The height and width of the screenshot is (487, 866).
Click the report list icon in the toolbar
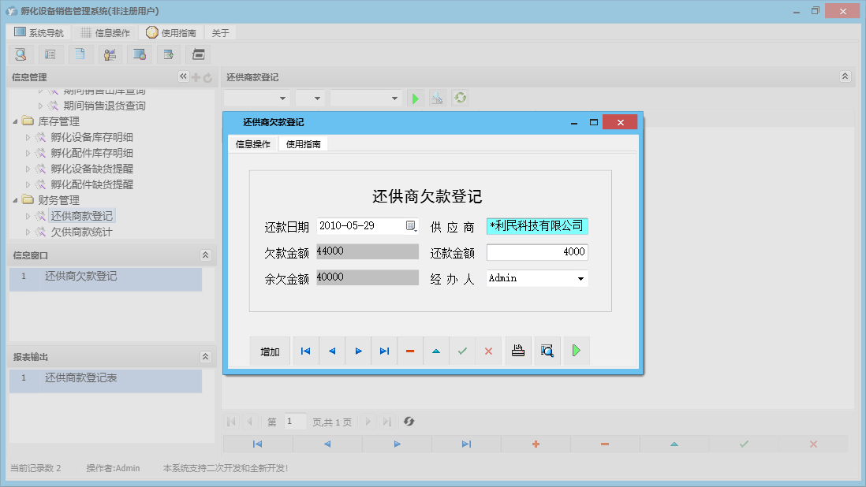pyautogui.click(x=50, y=54)
